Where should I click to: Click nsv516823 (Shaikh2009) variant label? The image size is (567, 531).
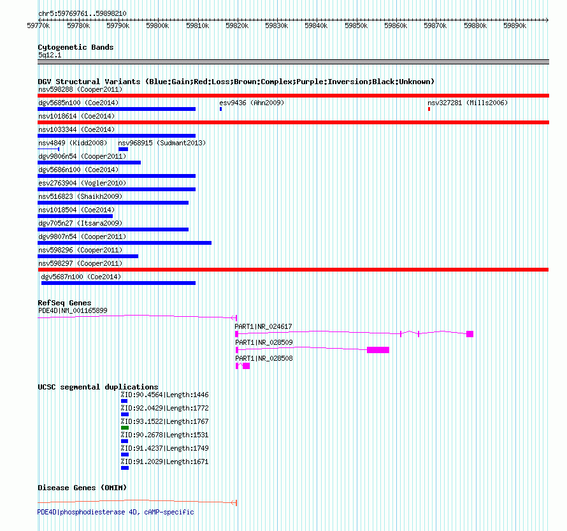(x=80, y=196)
